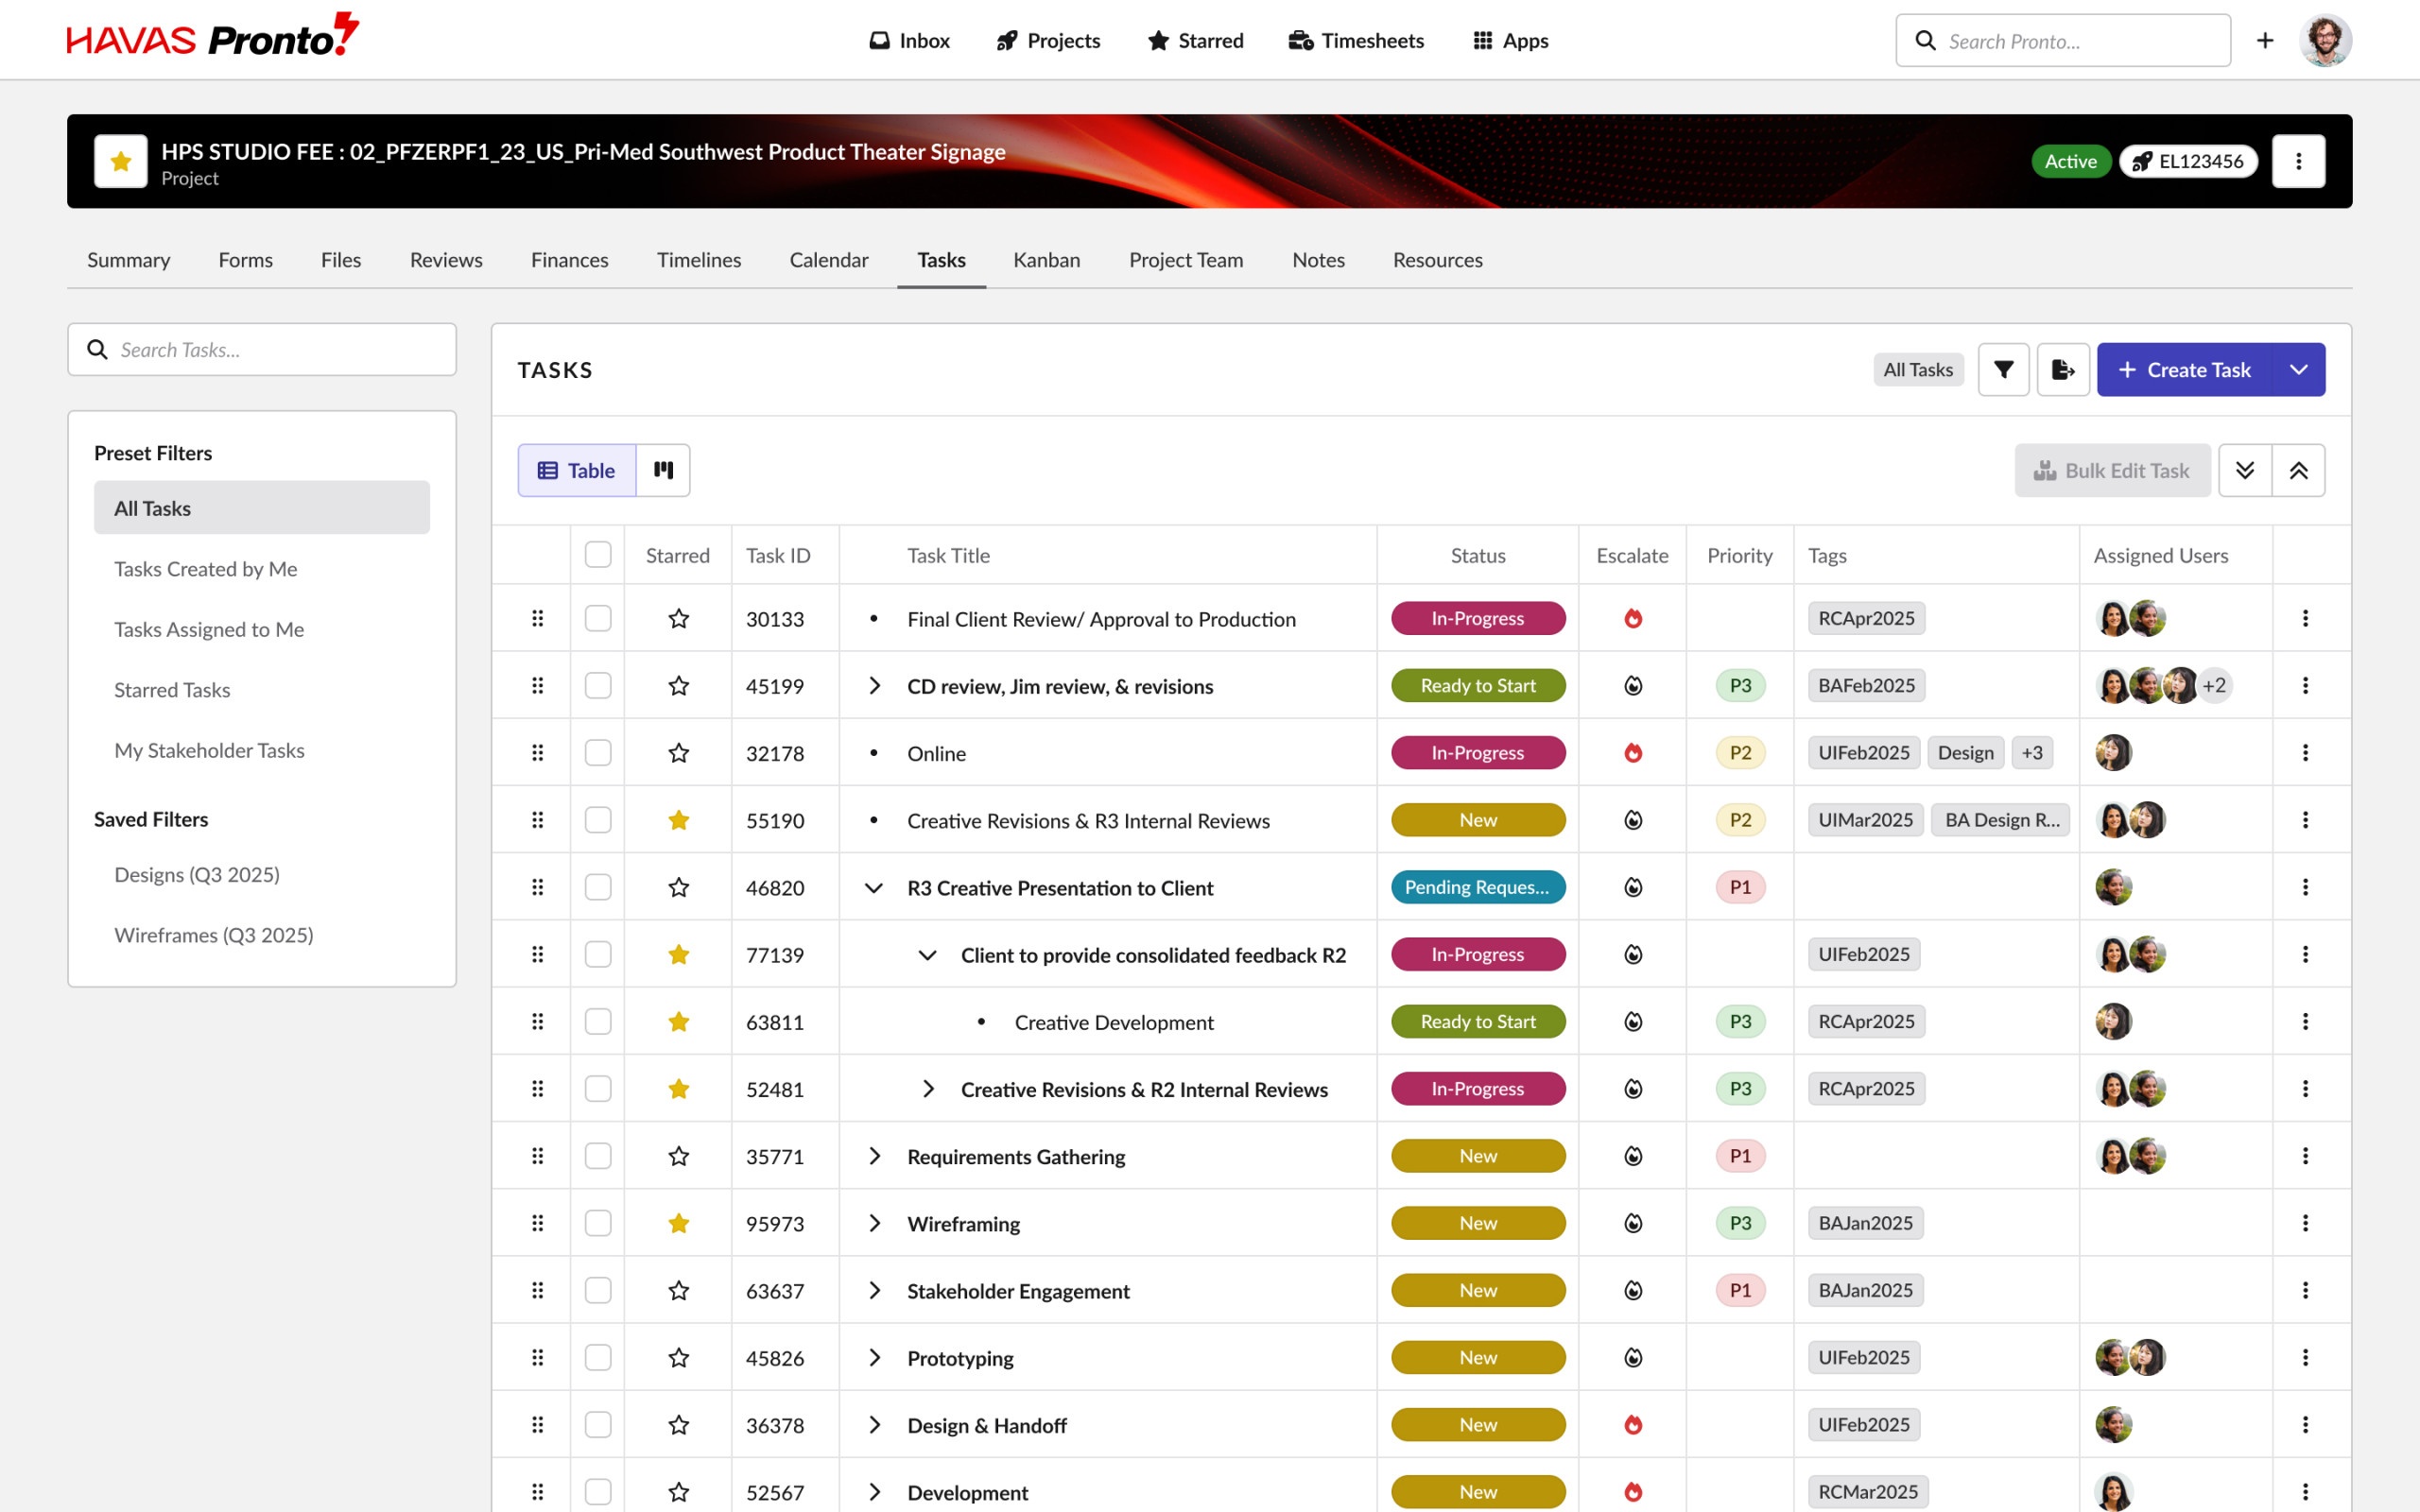
Task: Click the plus icon near user avatar
Action: [x=2265, y=40]
